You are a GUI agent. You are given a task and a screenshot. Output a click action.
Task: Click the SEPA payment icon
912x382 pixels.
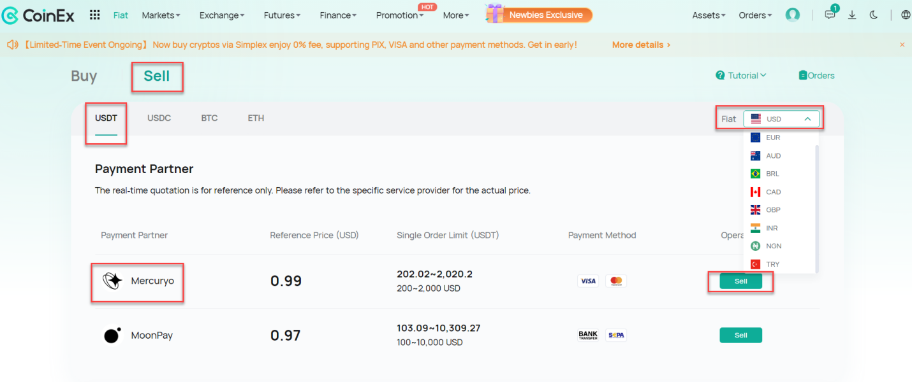[x=616, y=335]
